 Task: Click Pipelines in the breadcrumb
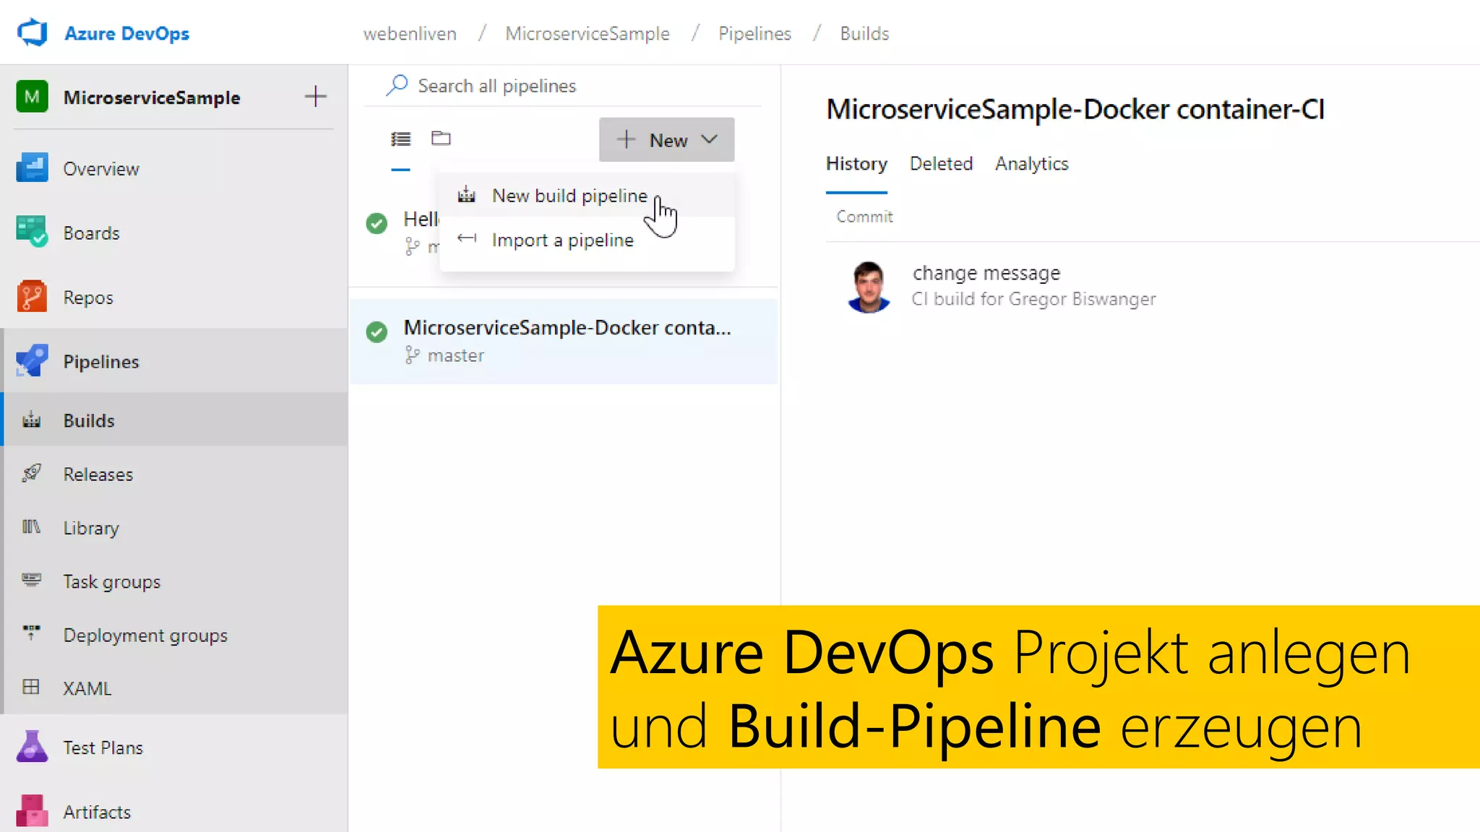click(754, 34)
